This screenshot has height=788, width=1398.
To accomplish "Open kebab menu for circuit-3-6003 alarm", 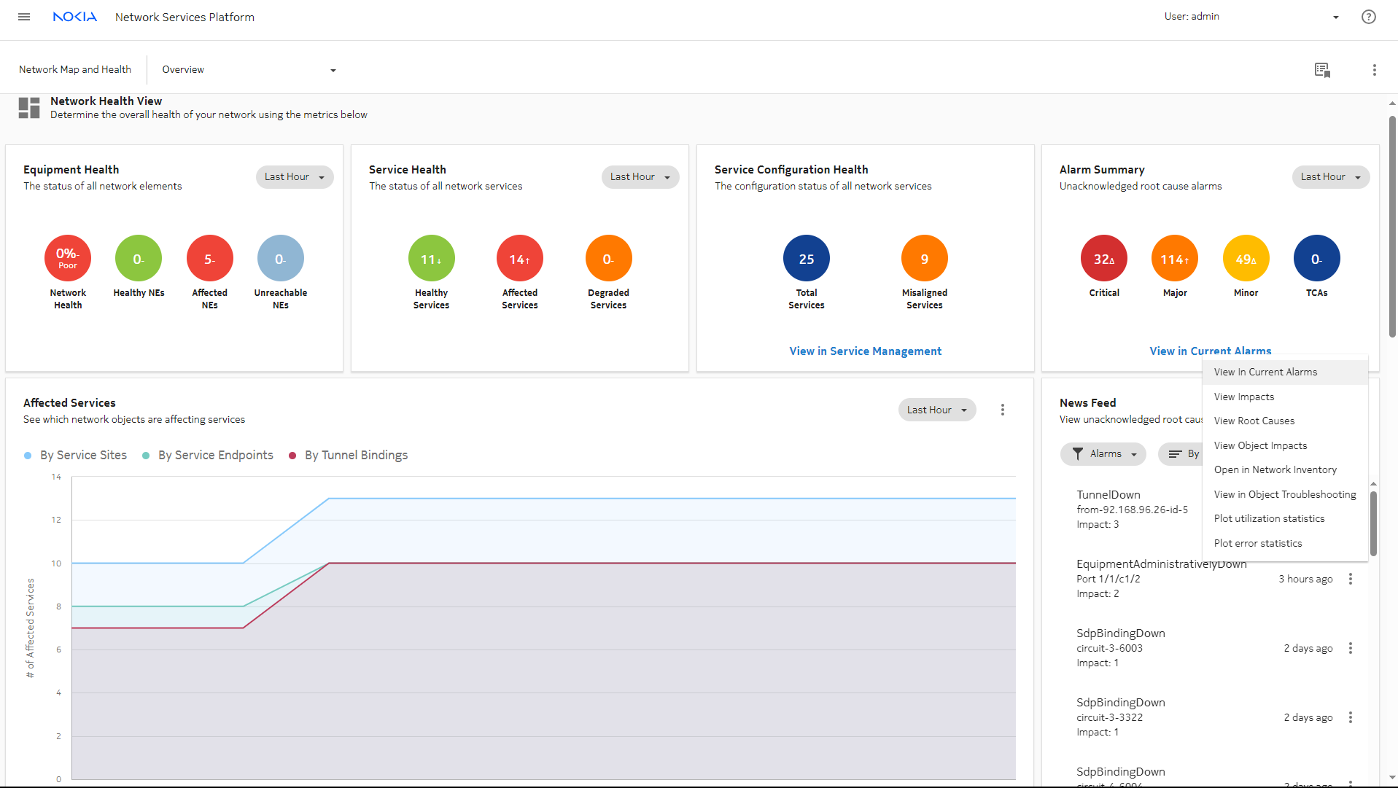I will [1350, 648].
